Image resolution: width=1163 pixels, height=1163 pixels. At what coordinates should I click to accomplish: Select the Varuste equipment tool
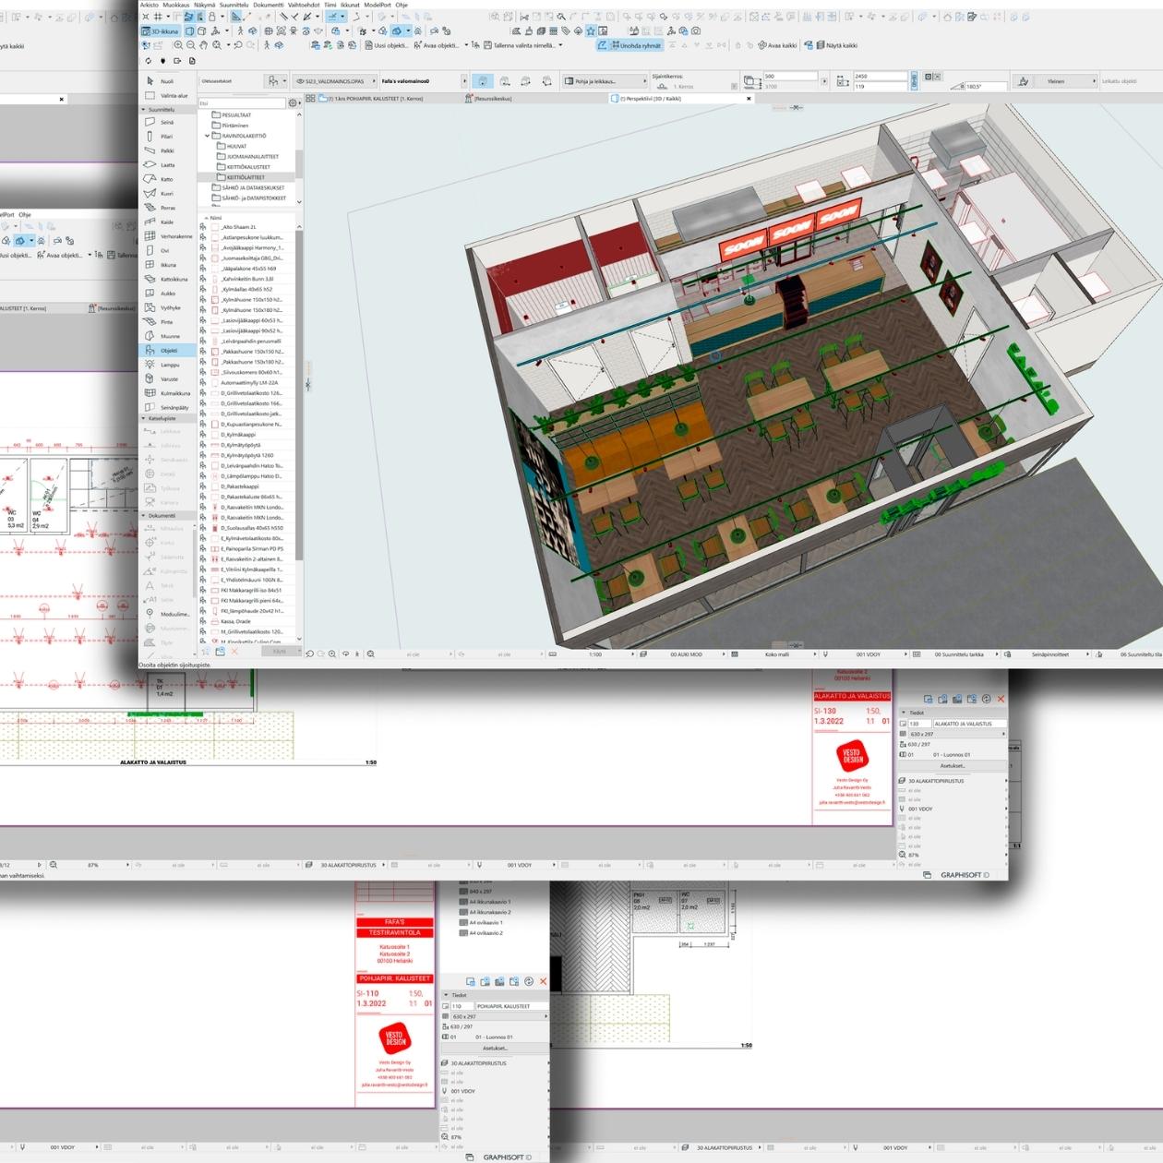167,379
